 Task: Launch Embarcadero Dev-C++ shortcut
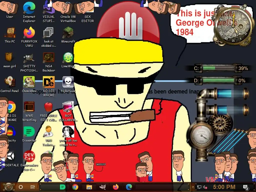tap(29, 161)
